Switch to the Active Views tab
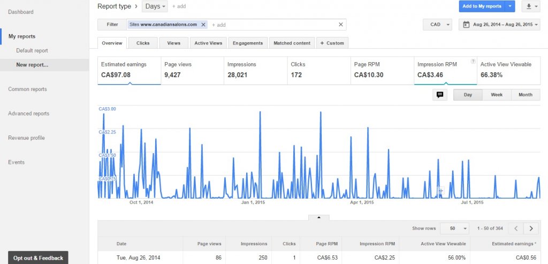Viewport: 548px width, 264px height. (208, 43)
